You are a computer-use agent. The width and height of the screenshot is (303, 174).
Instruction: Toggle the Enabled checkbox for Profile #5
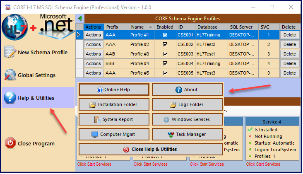coord(165,73)
